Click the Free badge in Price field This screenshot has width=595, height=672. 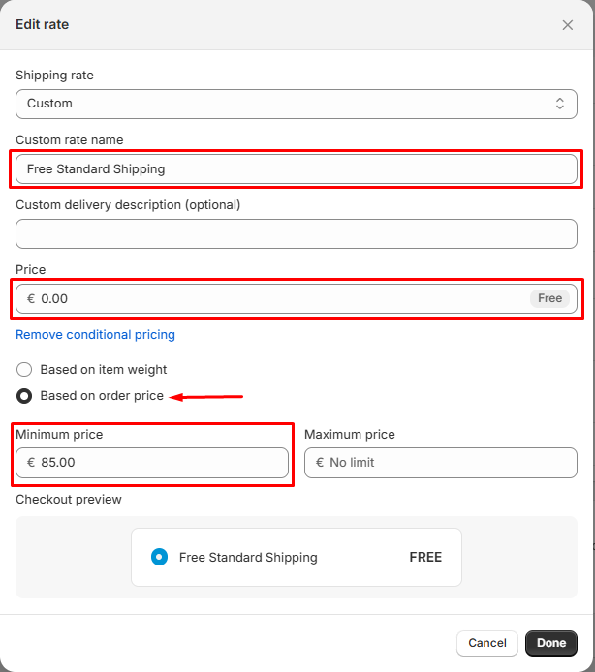[549, 298]
